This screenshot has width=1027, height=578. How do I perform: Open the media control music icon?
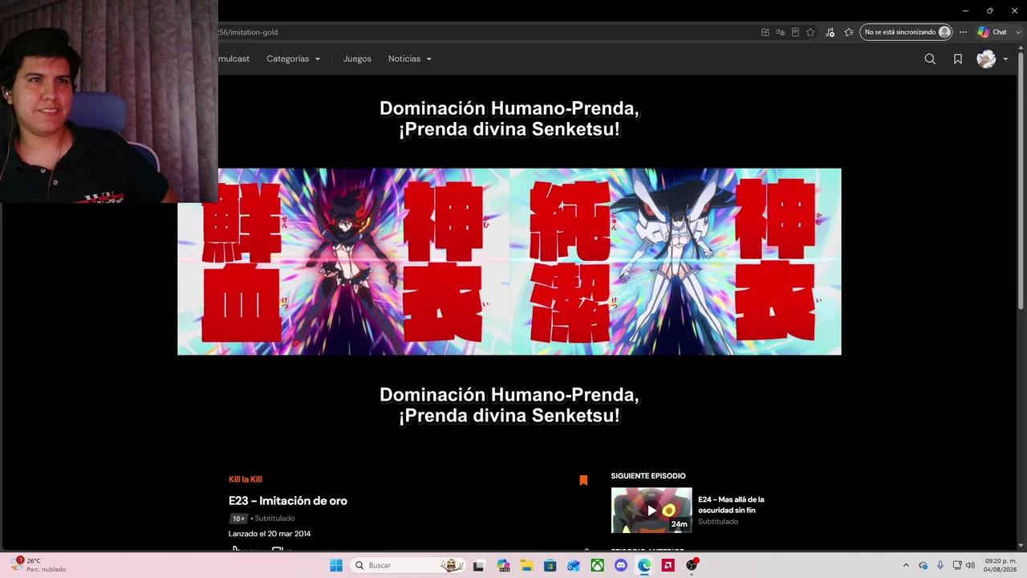830,32
